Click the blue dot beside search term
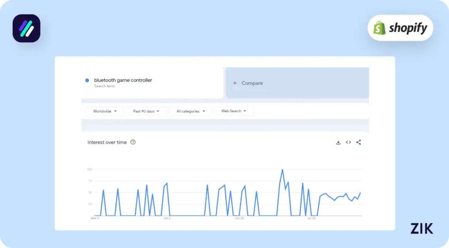The height and width of the screenshot is (248, 449). pos(87,81)
